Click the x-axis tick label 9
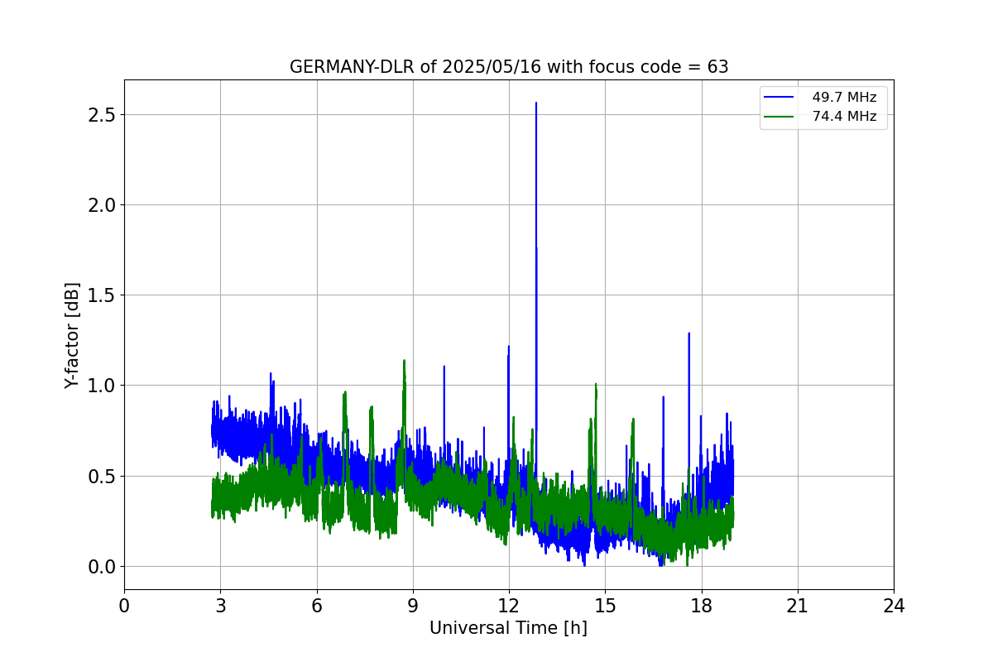Viewport: 993px width, 662px height. point(413,607)
